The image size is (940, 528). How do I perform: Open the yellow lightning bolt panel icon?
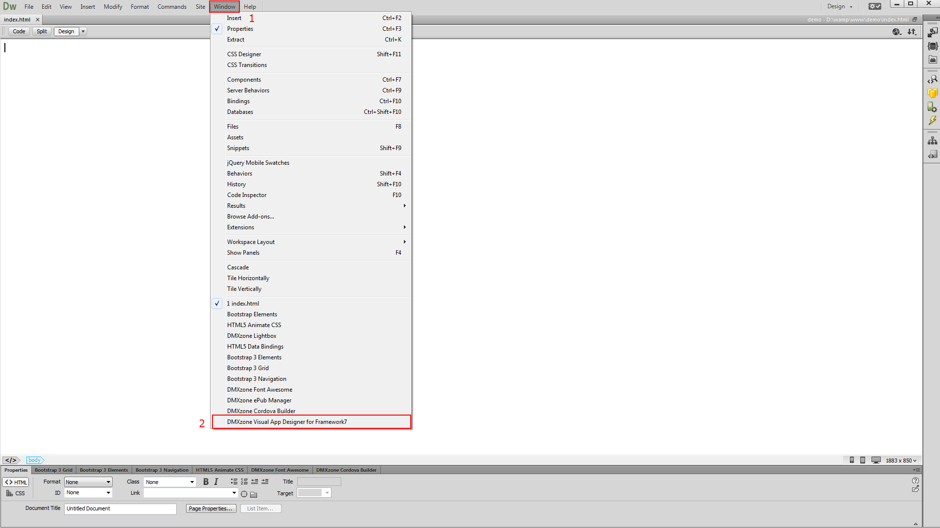click(x=933, y=120)
